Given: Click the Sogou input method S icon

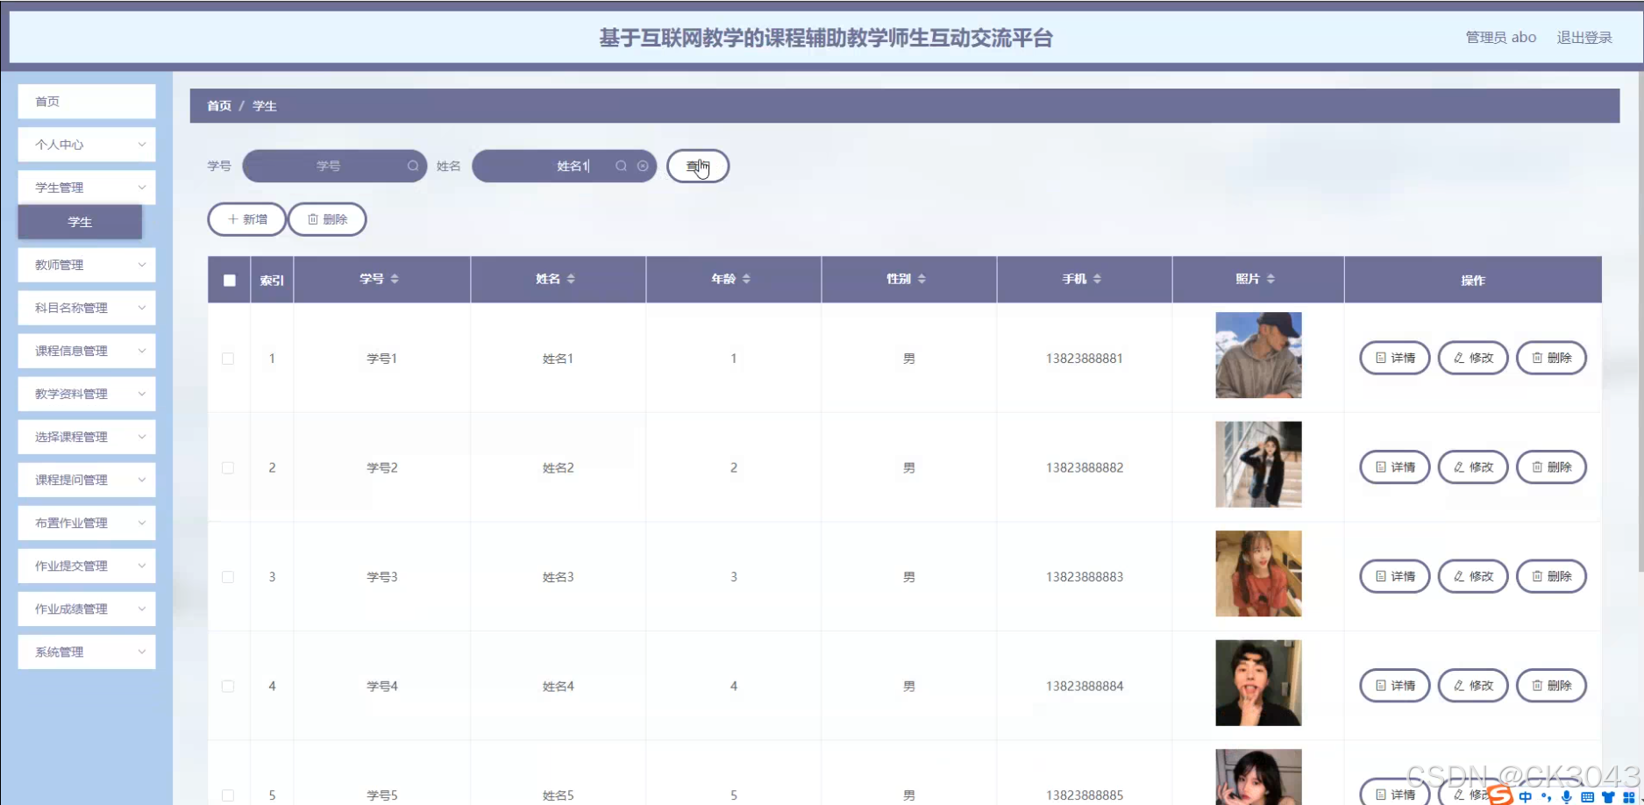Looking at the screenshot, I should pos(1500,795).
